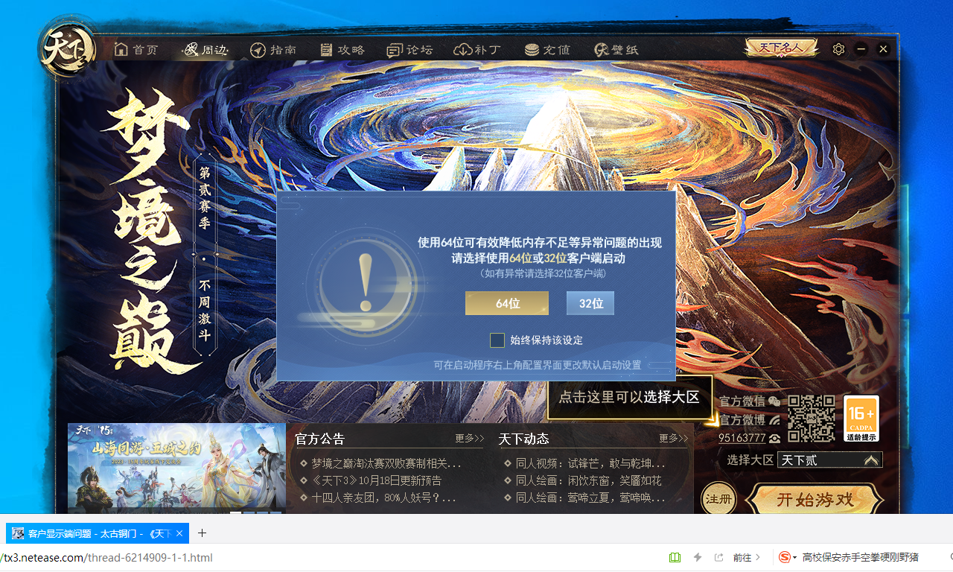Open the 论坛 forum menu

409,50
